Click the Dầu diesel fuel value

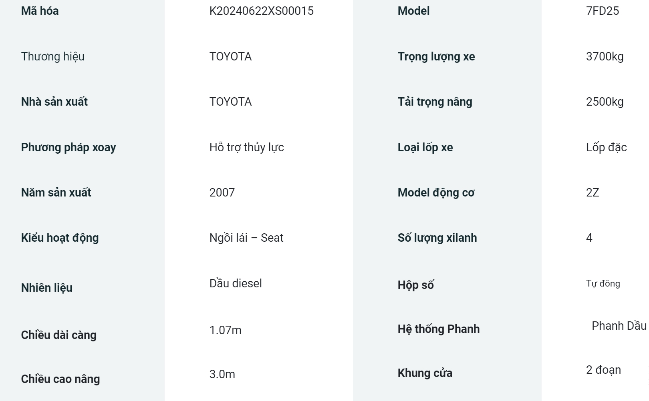click(236, 283)
